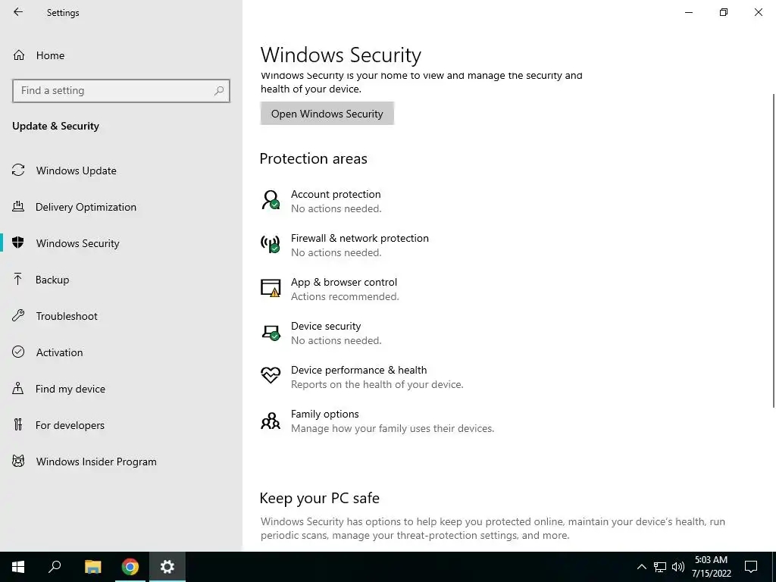Open App & browser control warning icon
Viewport: 776px width, 582px height.
271,288
